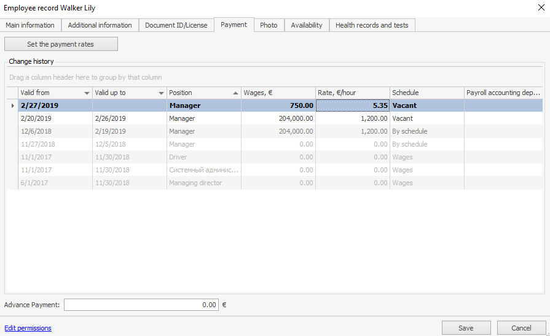This screenshot has height=336, width=550.
Task: Open Valid up to column filter dropdown
Action: (x=161, y=93)
